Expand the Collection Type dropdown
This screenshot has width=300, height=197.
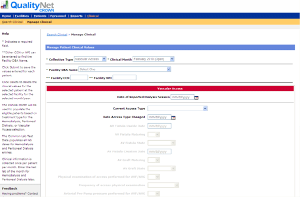point(90,59)
